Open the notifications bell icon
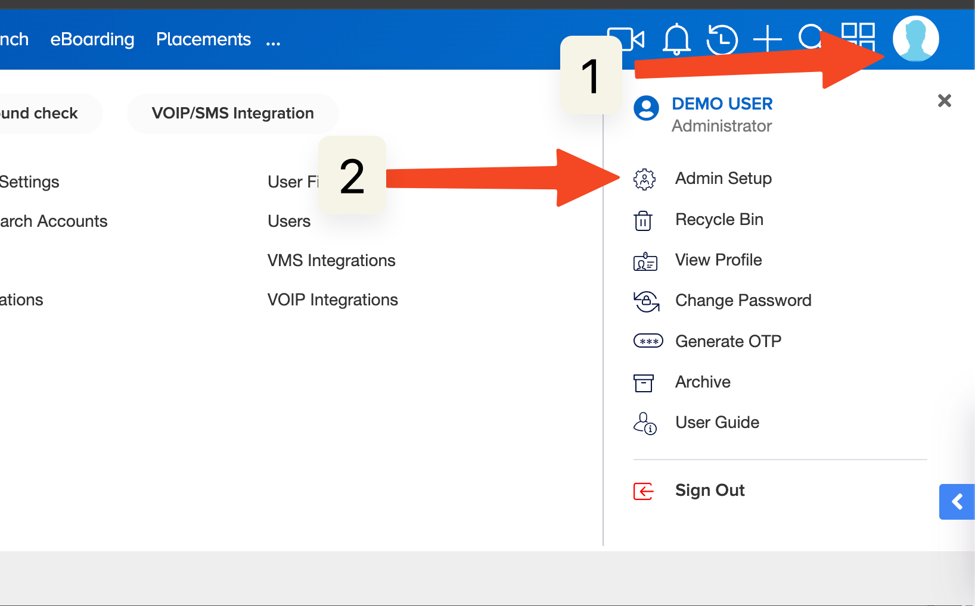 [x=676, y=40]
